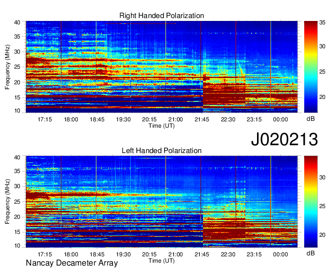Click the 20:15 time tick under the Right Handed plot
The width and height of the screenshot is (331, 269).
coord(149,119)
